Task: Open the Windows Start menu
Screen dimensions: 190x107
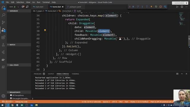Action: click(2, 105)
